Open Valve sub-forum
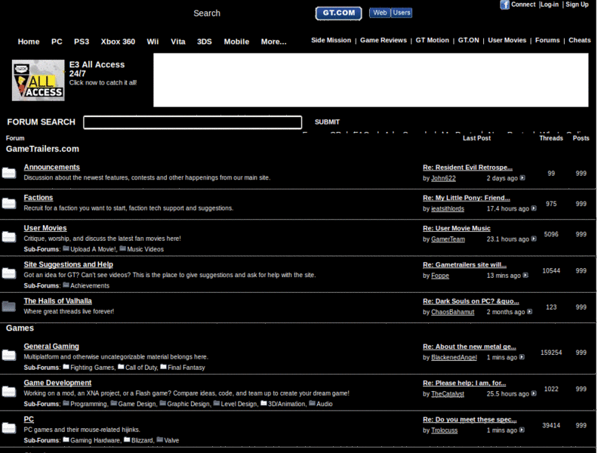 [x=171, y=440]
